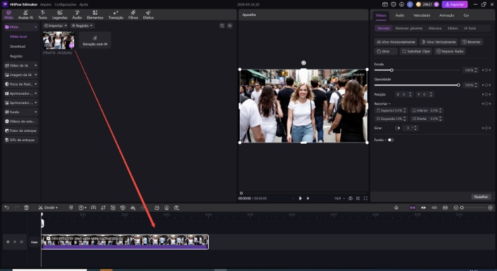Open the Registro dropdown in media panel
Image resolution: width=497 pixels, height=271 pixels.
pyautogui.click(x=82, y=26)
